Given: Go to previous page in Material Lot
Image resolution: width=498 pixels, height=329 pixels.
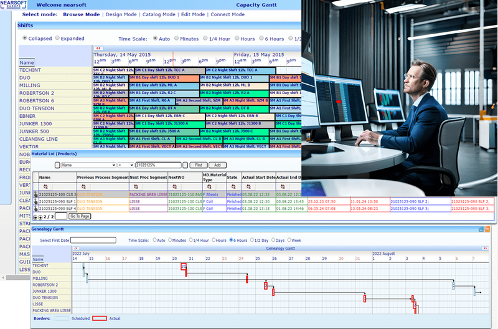Looking at the screenshot, I should (x=40, y=217).
